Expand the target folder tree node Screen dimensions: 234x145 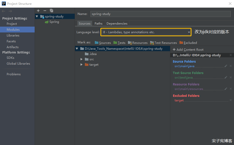pyautogui.click(x=82, y=65)
